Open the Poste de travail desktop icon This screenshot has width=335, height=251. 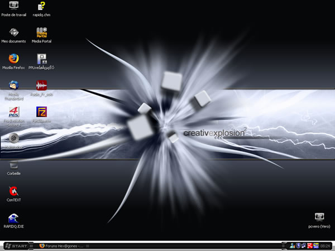14,7
